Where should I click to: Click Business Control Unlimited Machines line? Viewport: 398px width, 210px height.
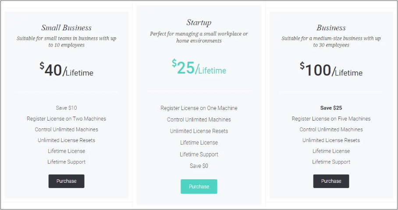coord(331,129)
